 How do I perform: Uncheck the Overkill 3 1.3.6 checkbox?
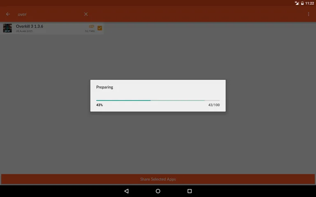pyautogui.click(x=100, y=28)
